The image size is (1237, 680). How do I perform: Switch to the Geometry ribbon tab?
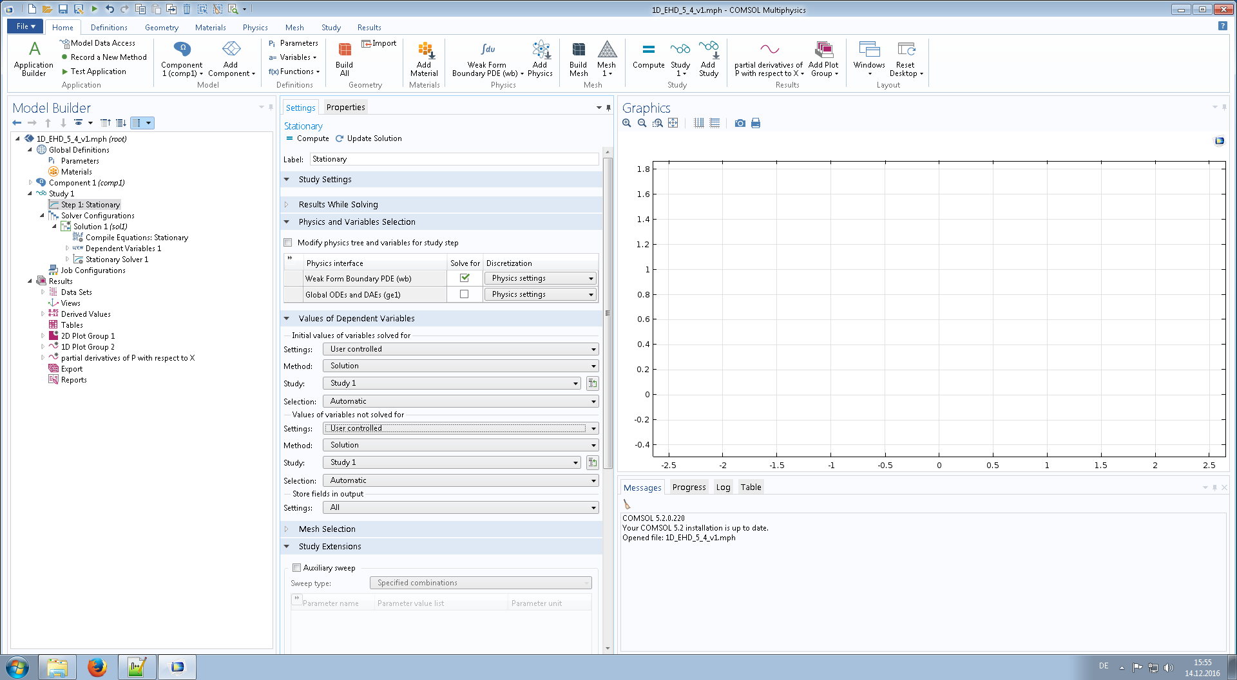[162, 28]
